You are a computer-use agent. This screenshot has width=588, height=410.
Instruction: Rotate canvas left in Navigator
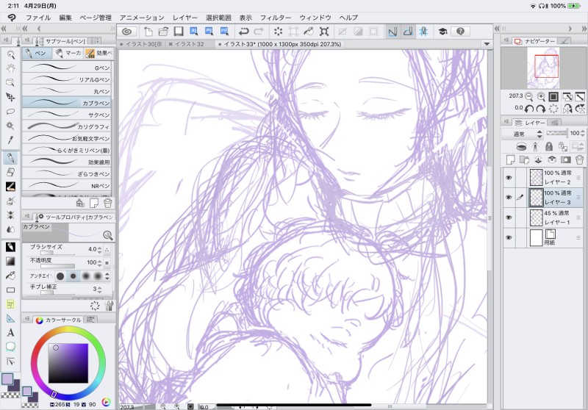click(528, 109)
